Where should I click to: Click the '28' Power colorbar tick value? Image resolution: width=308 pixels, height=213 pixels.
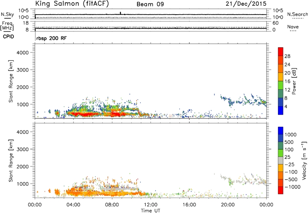click(287, 56)
